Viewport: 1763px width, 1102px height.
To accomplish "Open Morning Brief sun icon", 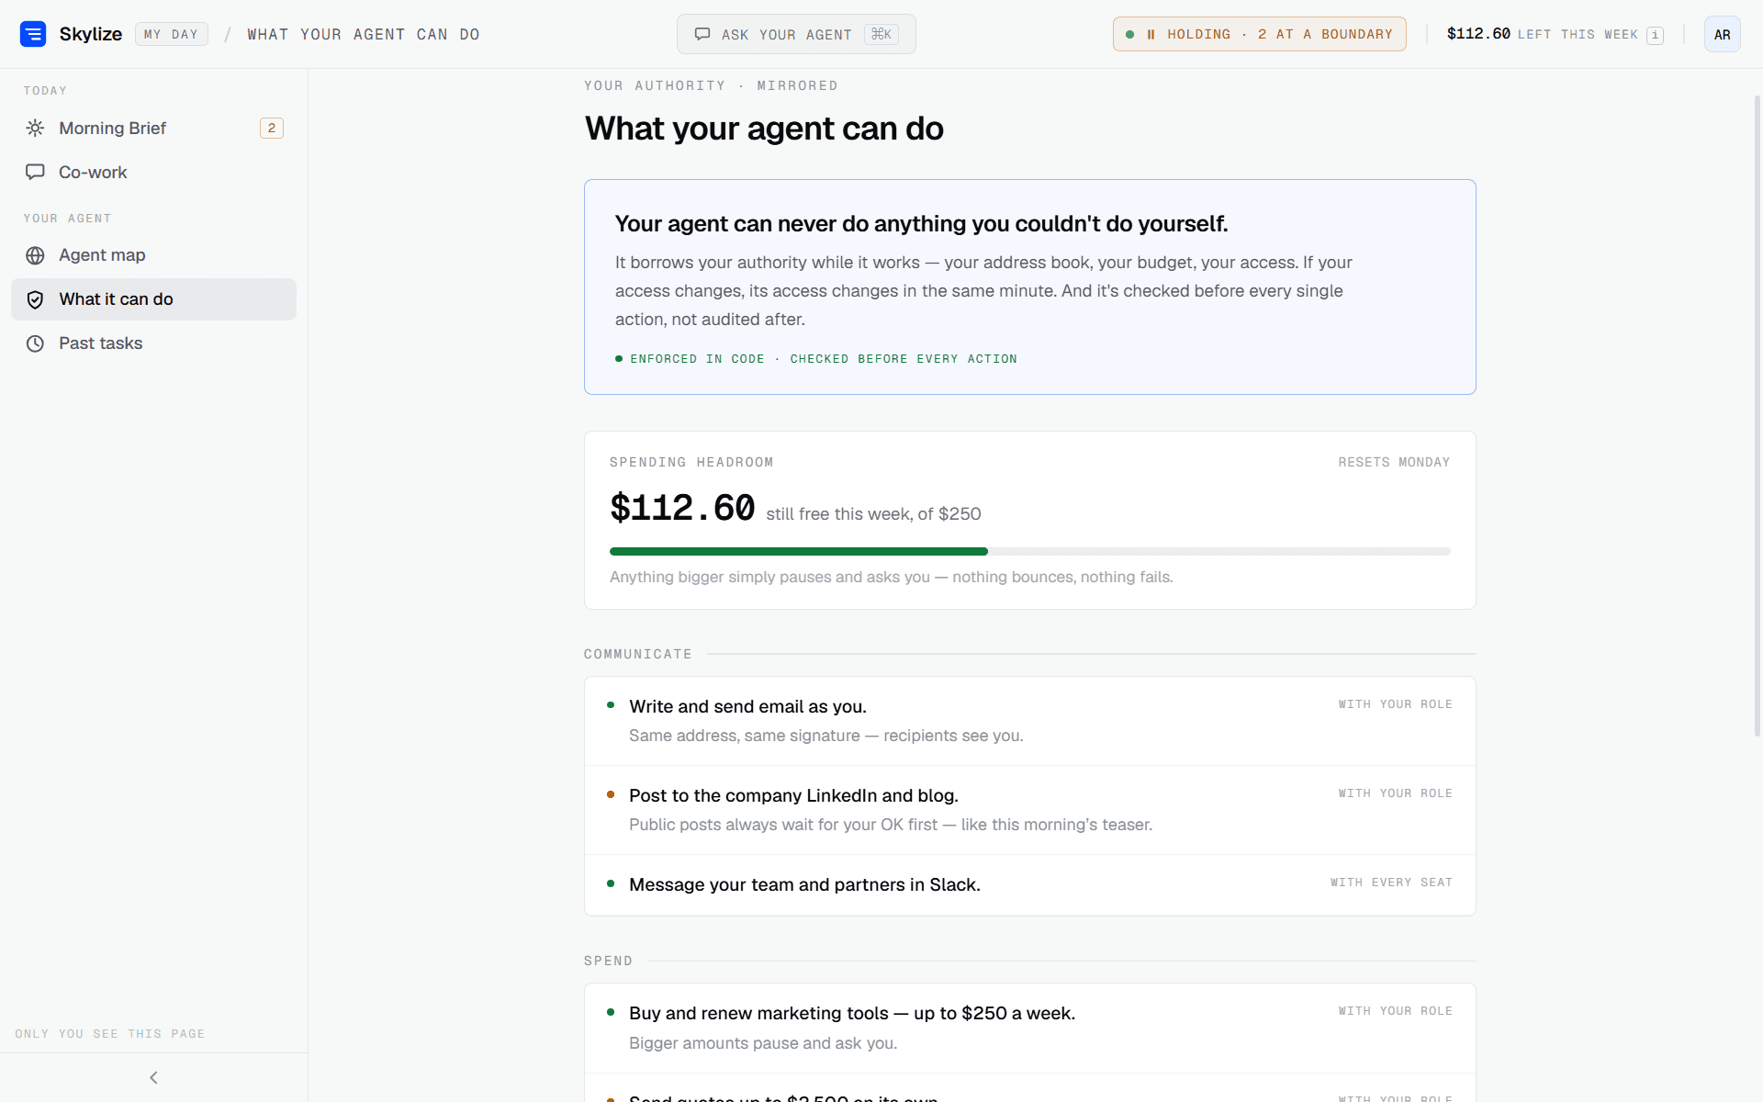I will (35, 128).
